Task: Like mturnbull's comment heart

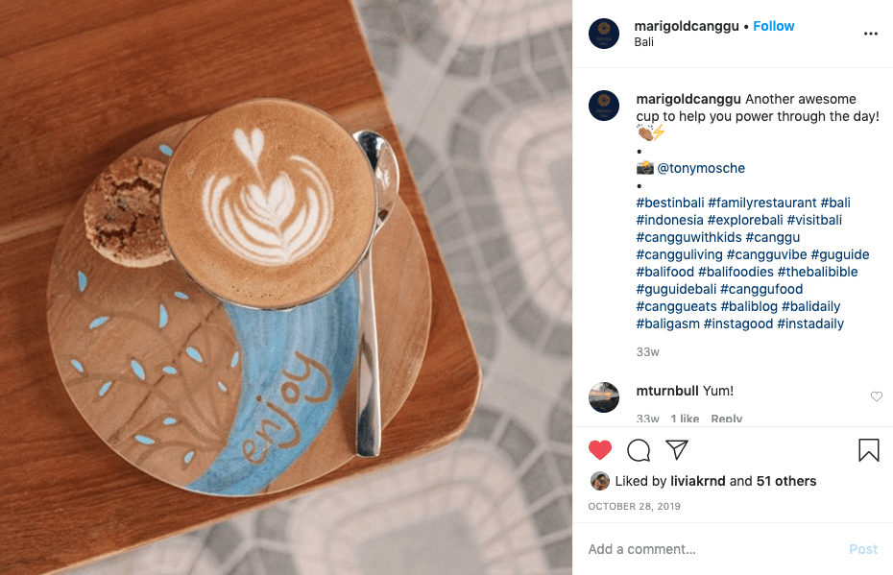Action: click(877, 396)
